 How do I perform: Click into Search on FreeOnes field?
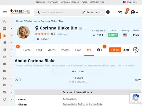pyautogui.click(x=60, y=12)
